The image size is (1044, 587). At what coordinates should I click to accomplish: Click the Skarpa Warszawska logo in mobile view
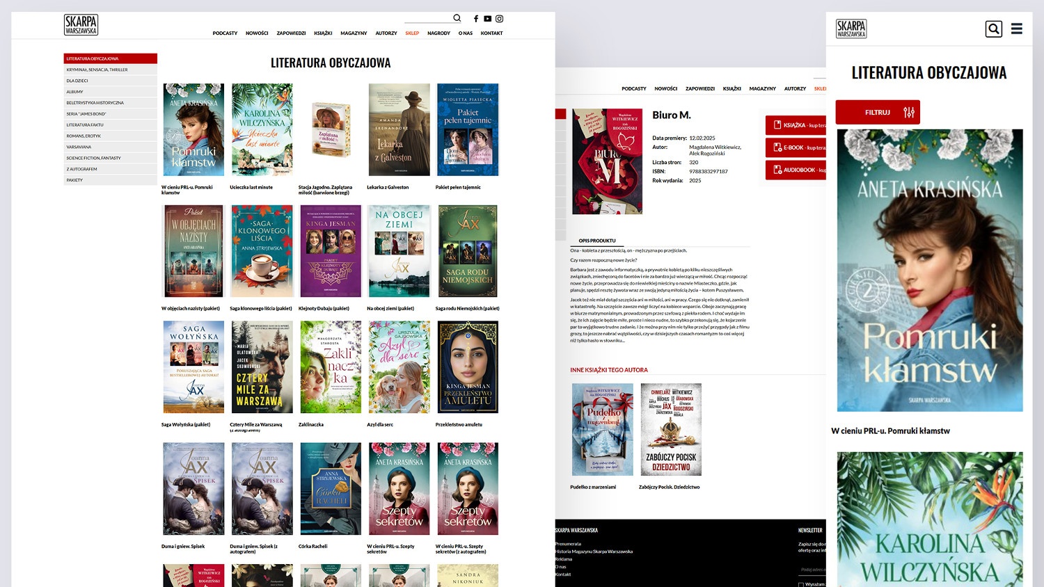point(851,29)
